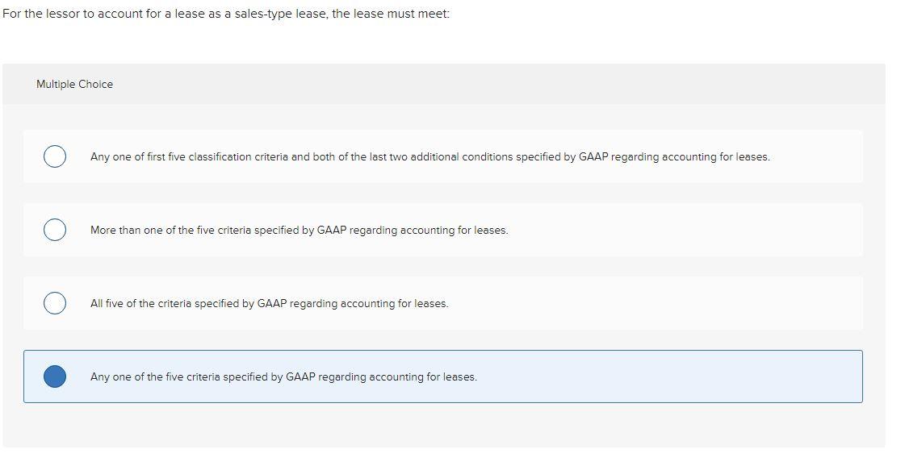Click the filled blue radio button for selected answer
905x470 pixels.
55,376
